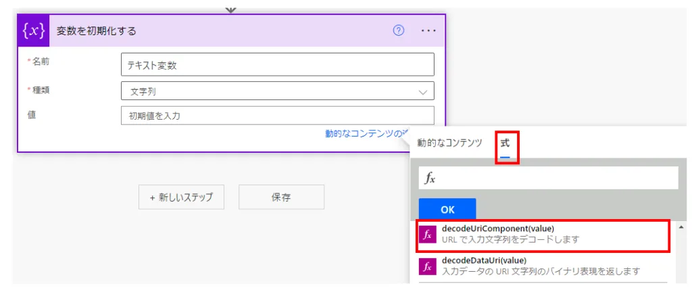Switch to the 動的なコンテンツ tab

449,143
